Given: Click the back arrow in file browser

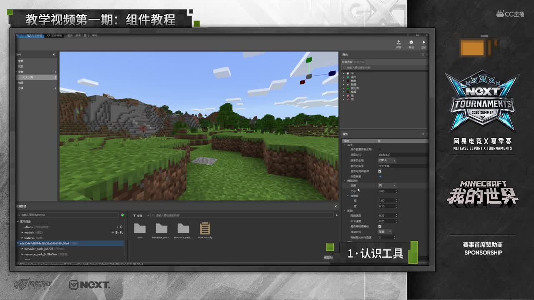Looking at the screenshot, I should pyautogui.click(x=337, y=215).
